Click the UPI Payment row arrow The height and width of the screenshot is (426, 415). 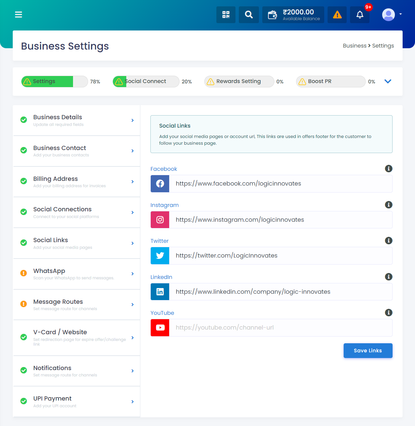133,402
